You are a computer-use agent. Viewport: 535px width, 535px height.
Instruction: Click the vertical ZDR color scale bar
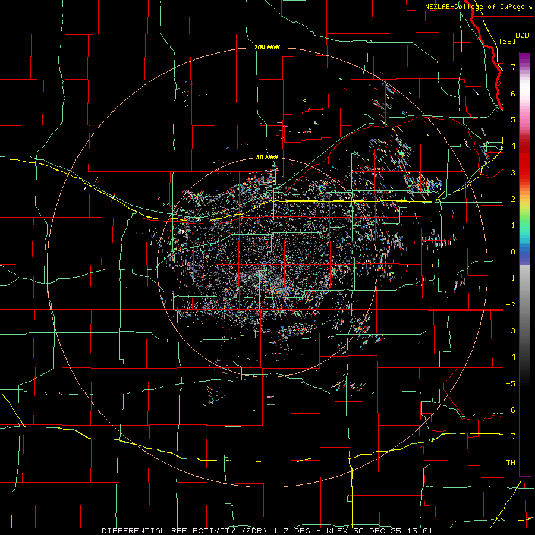(525, 264)
